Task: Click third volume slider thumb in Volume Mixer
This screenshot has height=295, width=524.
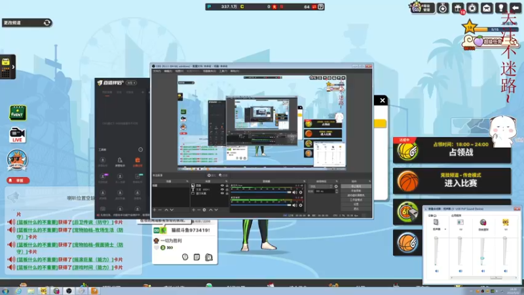Action: point(482,258)
